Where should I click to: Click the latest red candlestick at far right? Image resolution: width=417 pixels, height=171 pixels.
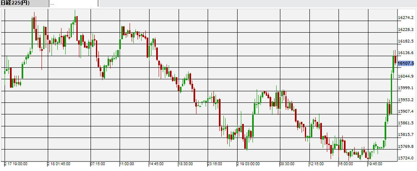[x=395, y=60]
